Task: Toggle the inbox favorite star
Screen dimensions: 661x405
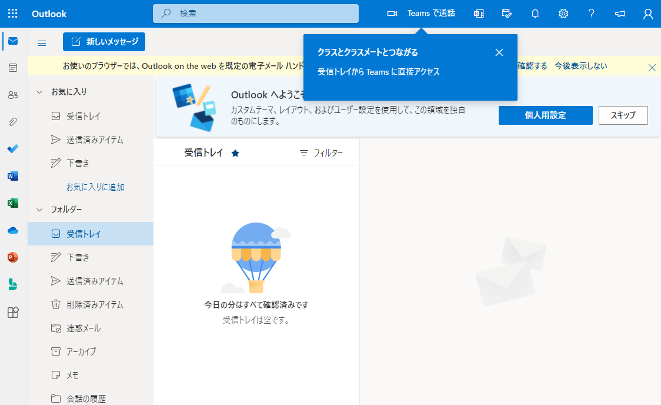Action: tap(235, 153)
